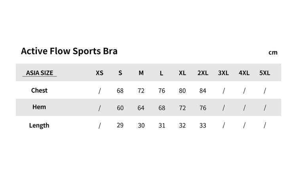Viewport: 297px width, 174px height.
Task: Click the Active Flow Sports Bra title
Action: (x=69, y=51)
